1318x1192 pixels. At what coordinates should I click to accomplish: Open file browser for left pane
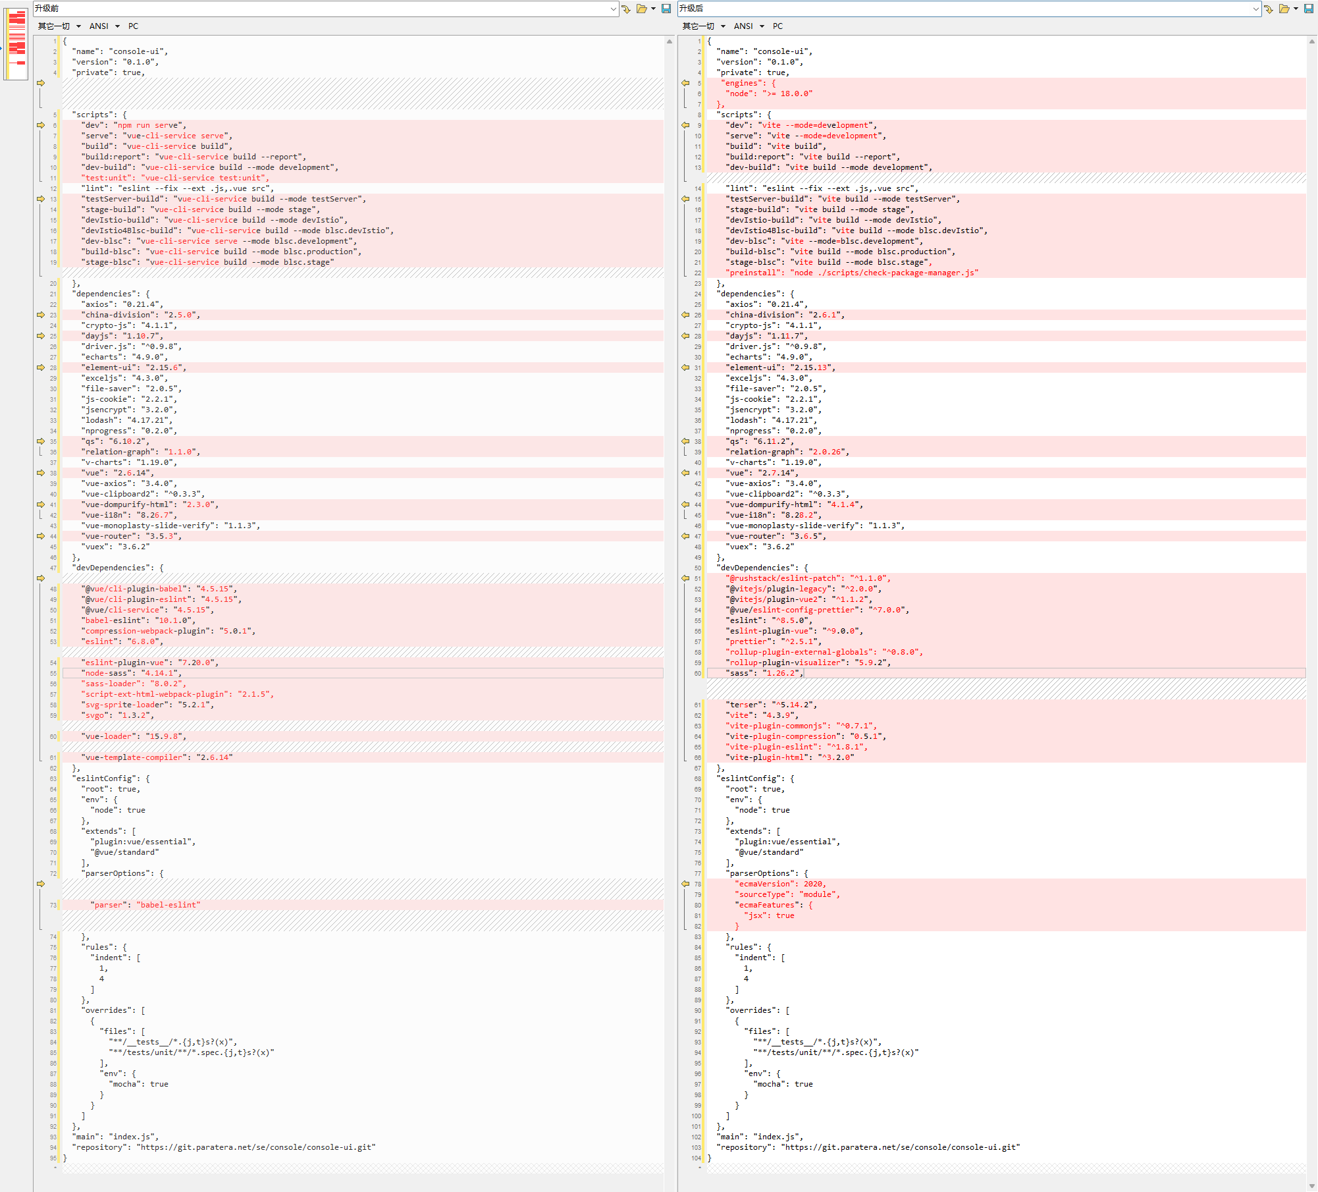click(641, 9)
